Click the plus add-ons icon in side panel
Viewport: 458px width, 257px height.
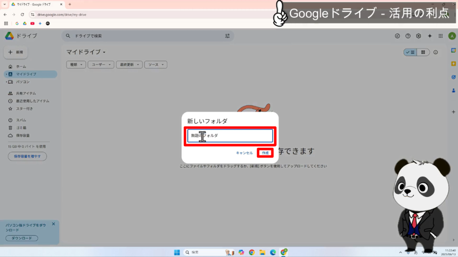tap(454, 112)
